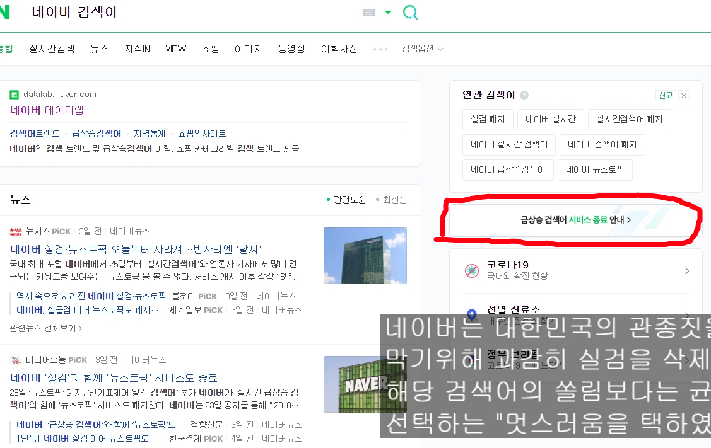
Task: Switch to the 어학사전 tab
Action: [x=339, y=49]
